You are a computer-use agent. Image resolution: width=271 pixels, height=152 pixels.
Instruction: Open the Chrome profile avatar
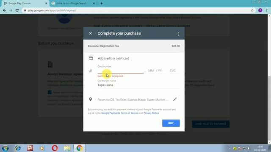(x=260, y=10)
